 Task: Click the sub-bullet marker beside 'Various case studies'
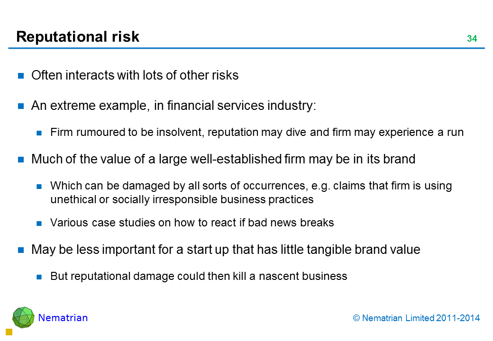[40, 224]
